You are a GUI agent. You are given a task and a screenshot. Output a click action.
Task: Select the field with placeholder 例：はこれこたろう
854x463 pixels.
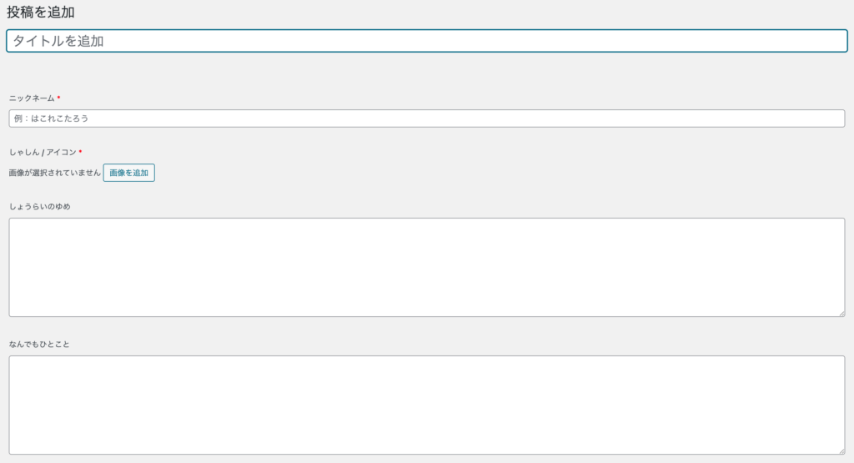(x=426, y=118)
